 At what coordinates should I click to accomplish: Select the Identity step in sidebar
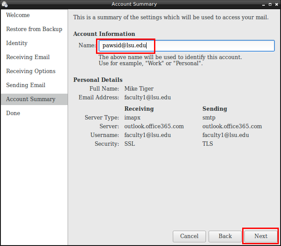17,43
